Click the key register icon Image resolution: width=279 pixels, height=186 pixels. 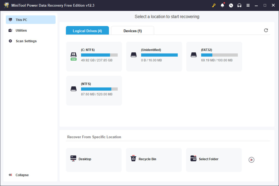[x=214, y=5]
